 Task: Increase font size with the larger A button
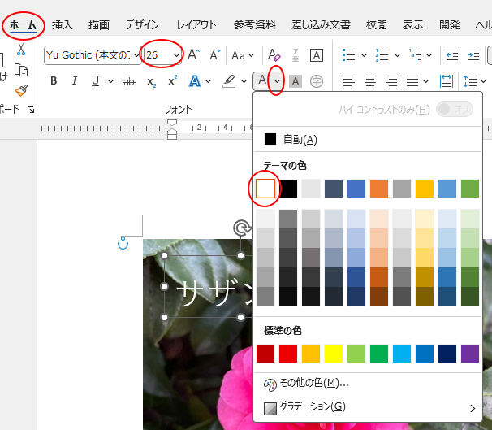pyautogui.click(x=193, y=55)
